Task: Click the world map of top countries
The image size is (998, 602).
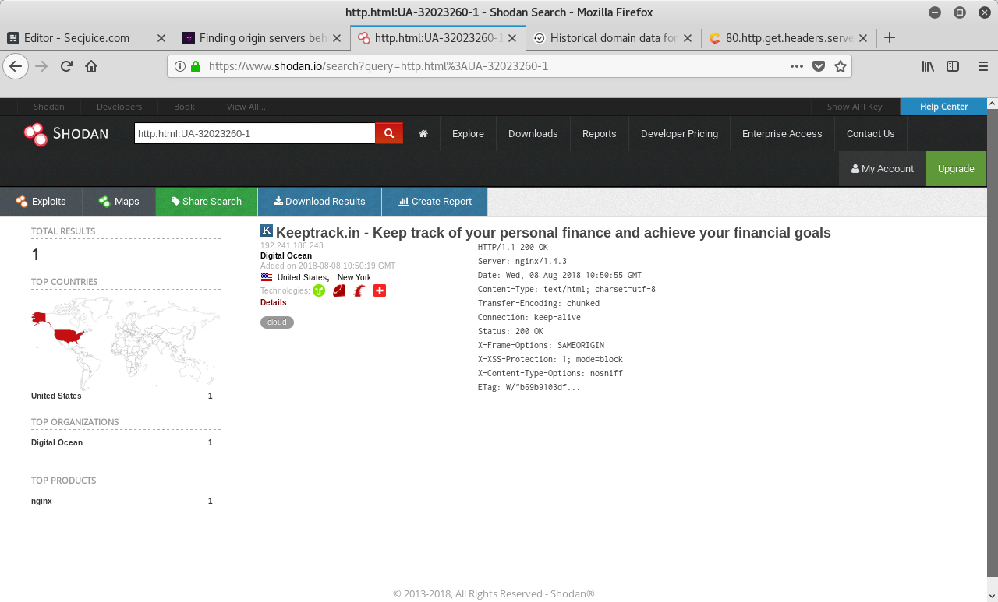Action: (126, 340)
